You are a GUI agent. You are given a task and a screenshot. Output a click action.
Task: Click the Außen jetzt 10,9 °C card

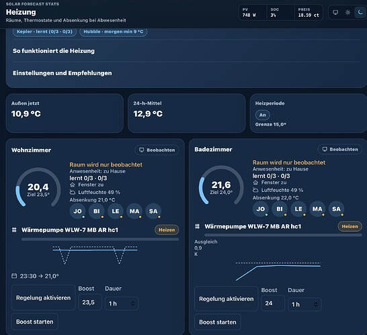point(65,113)
